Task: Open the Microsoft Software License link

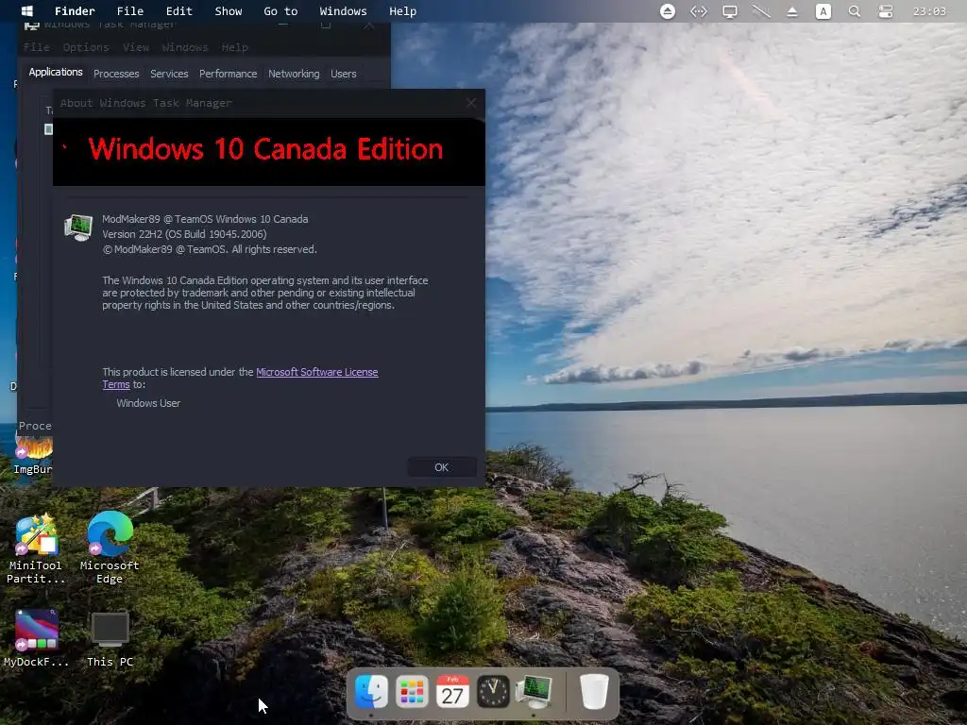Action: pos(317,372)
